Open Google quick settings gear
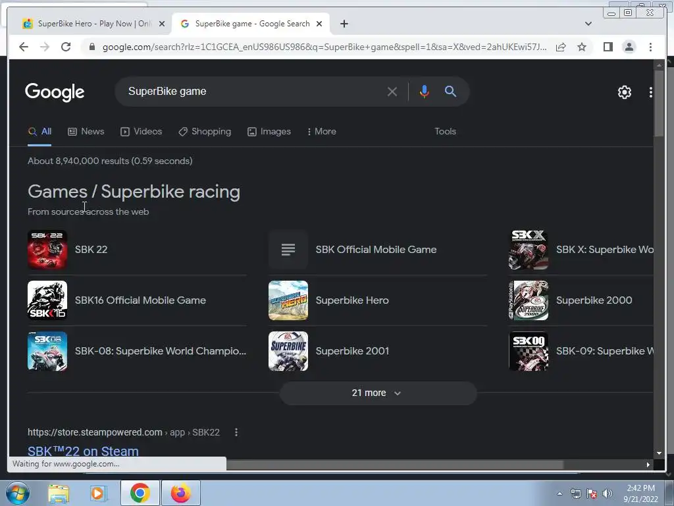The image size is (674, 506). [624, 92]
